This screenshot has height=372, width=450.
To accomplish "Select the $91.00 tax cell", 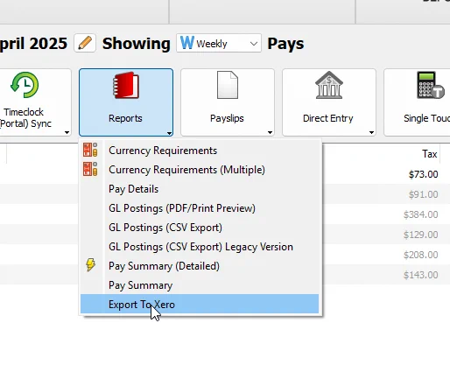I will [423, 194].
